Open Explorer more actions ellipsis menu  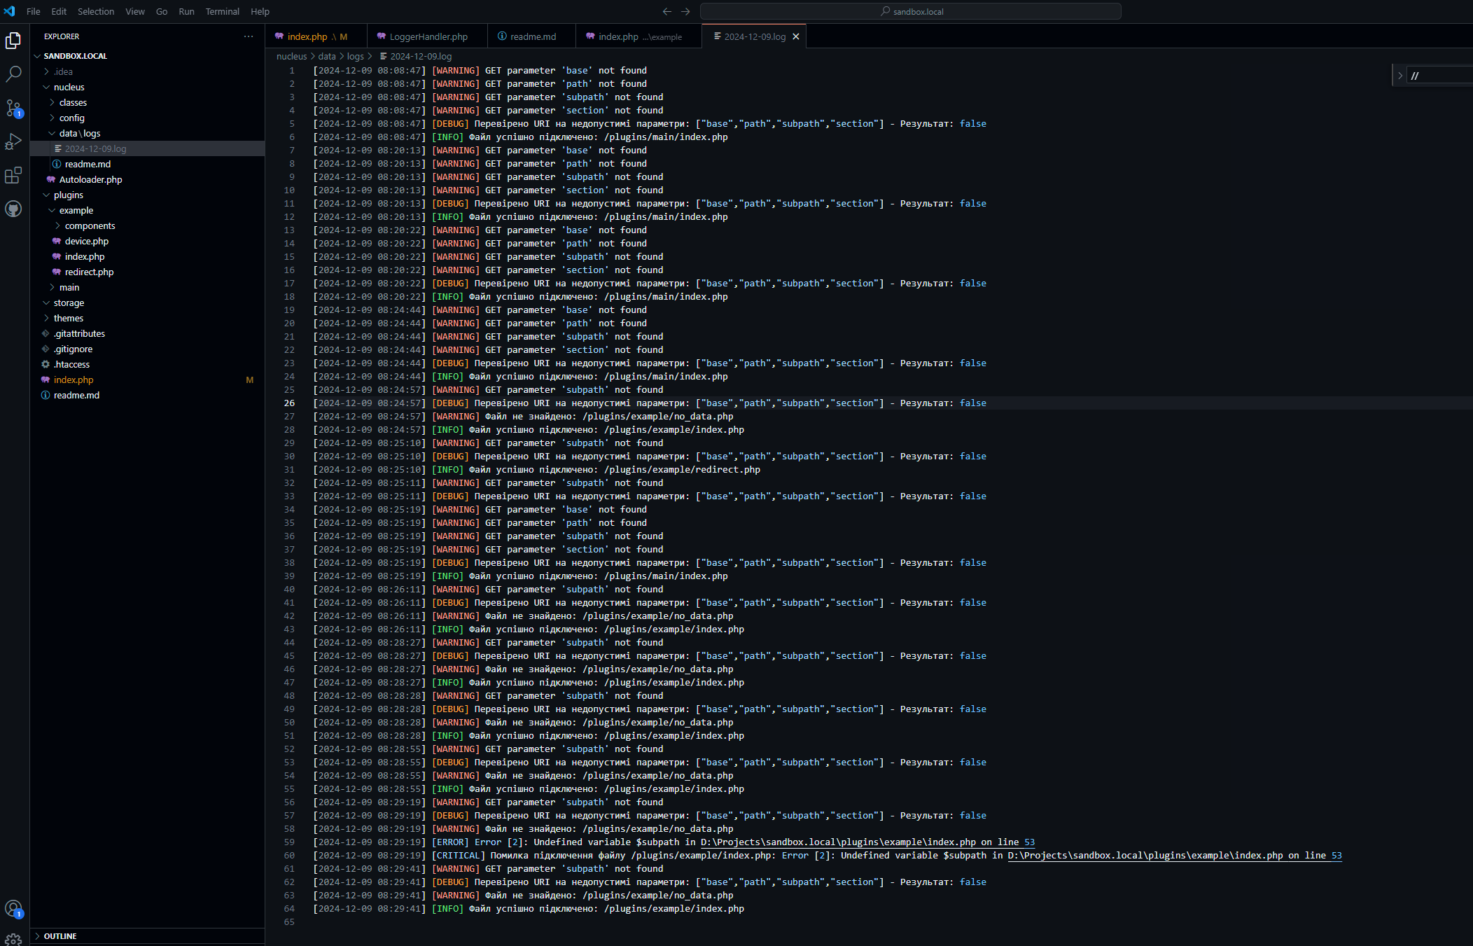(249, 36)
